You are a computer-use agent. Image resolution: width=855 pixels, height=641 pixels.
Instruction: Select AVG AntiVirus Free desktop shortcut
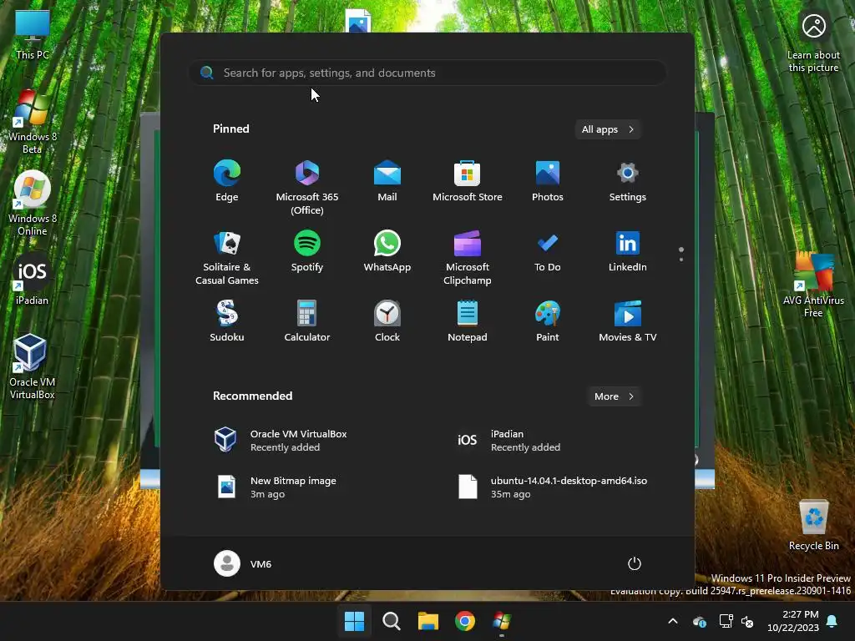click(813, 285)
